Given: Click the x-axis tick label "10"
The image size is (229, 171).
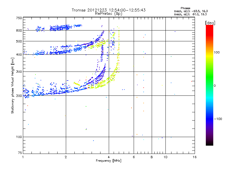Looking at the screenshot, I should coord(165,157).
